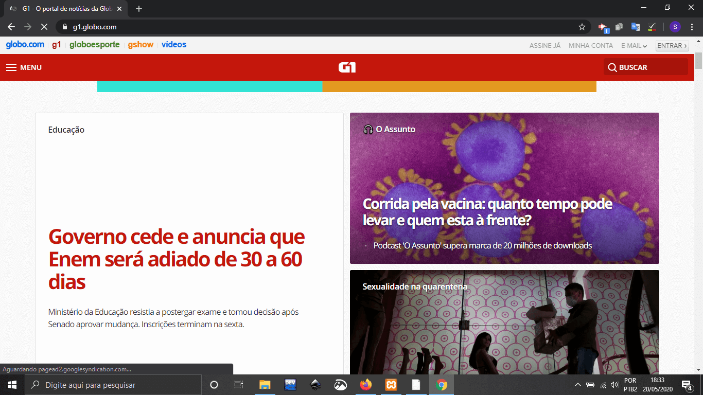The image size is (703, 395).
Task: Click the turquoise banner segment
Action: pos(210,86)
